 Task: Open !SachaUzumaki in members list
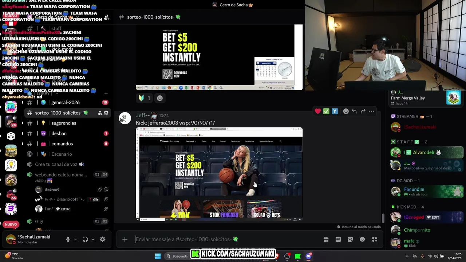(x=427, y=127)
